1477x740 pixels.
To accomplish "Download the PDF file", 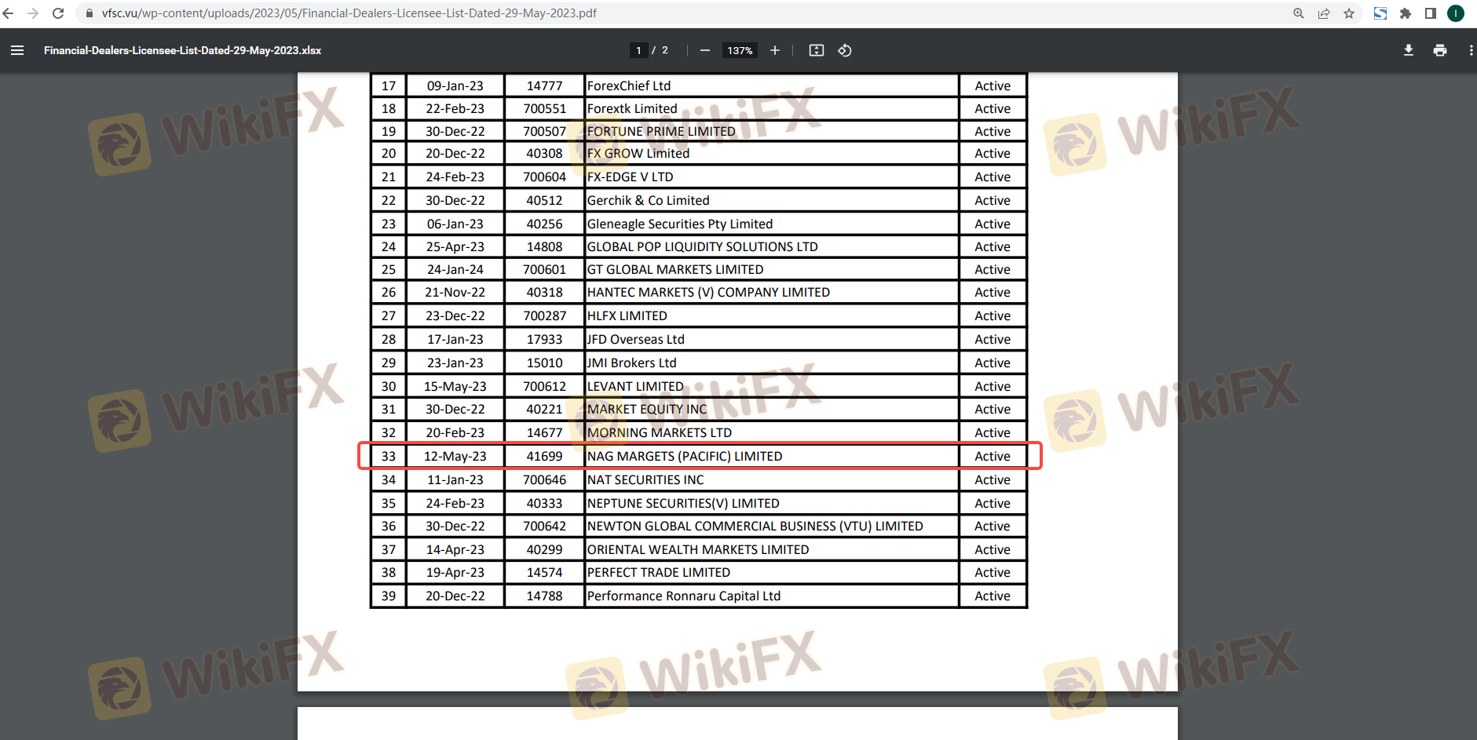I will click(x=1409, y=50).
